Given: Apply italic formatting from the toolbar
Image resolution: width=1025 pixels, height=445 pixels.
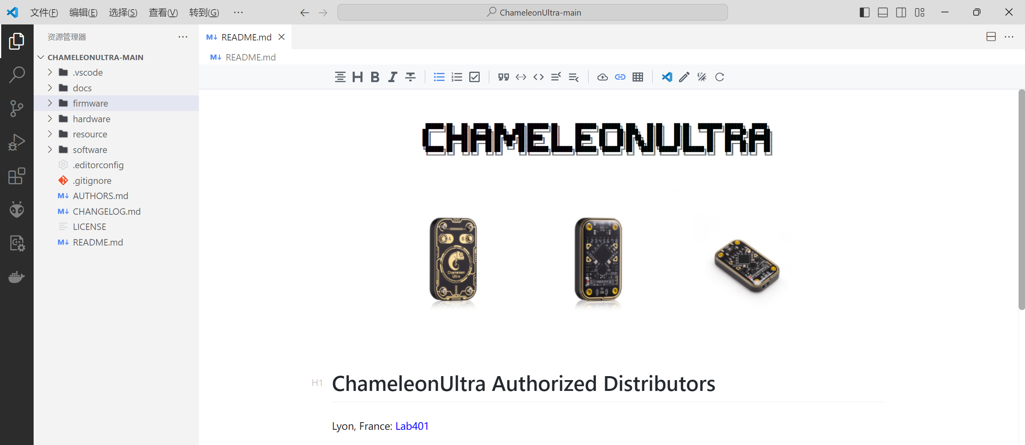Looking at the screenshot, I should 392,77.
